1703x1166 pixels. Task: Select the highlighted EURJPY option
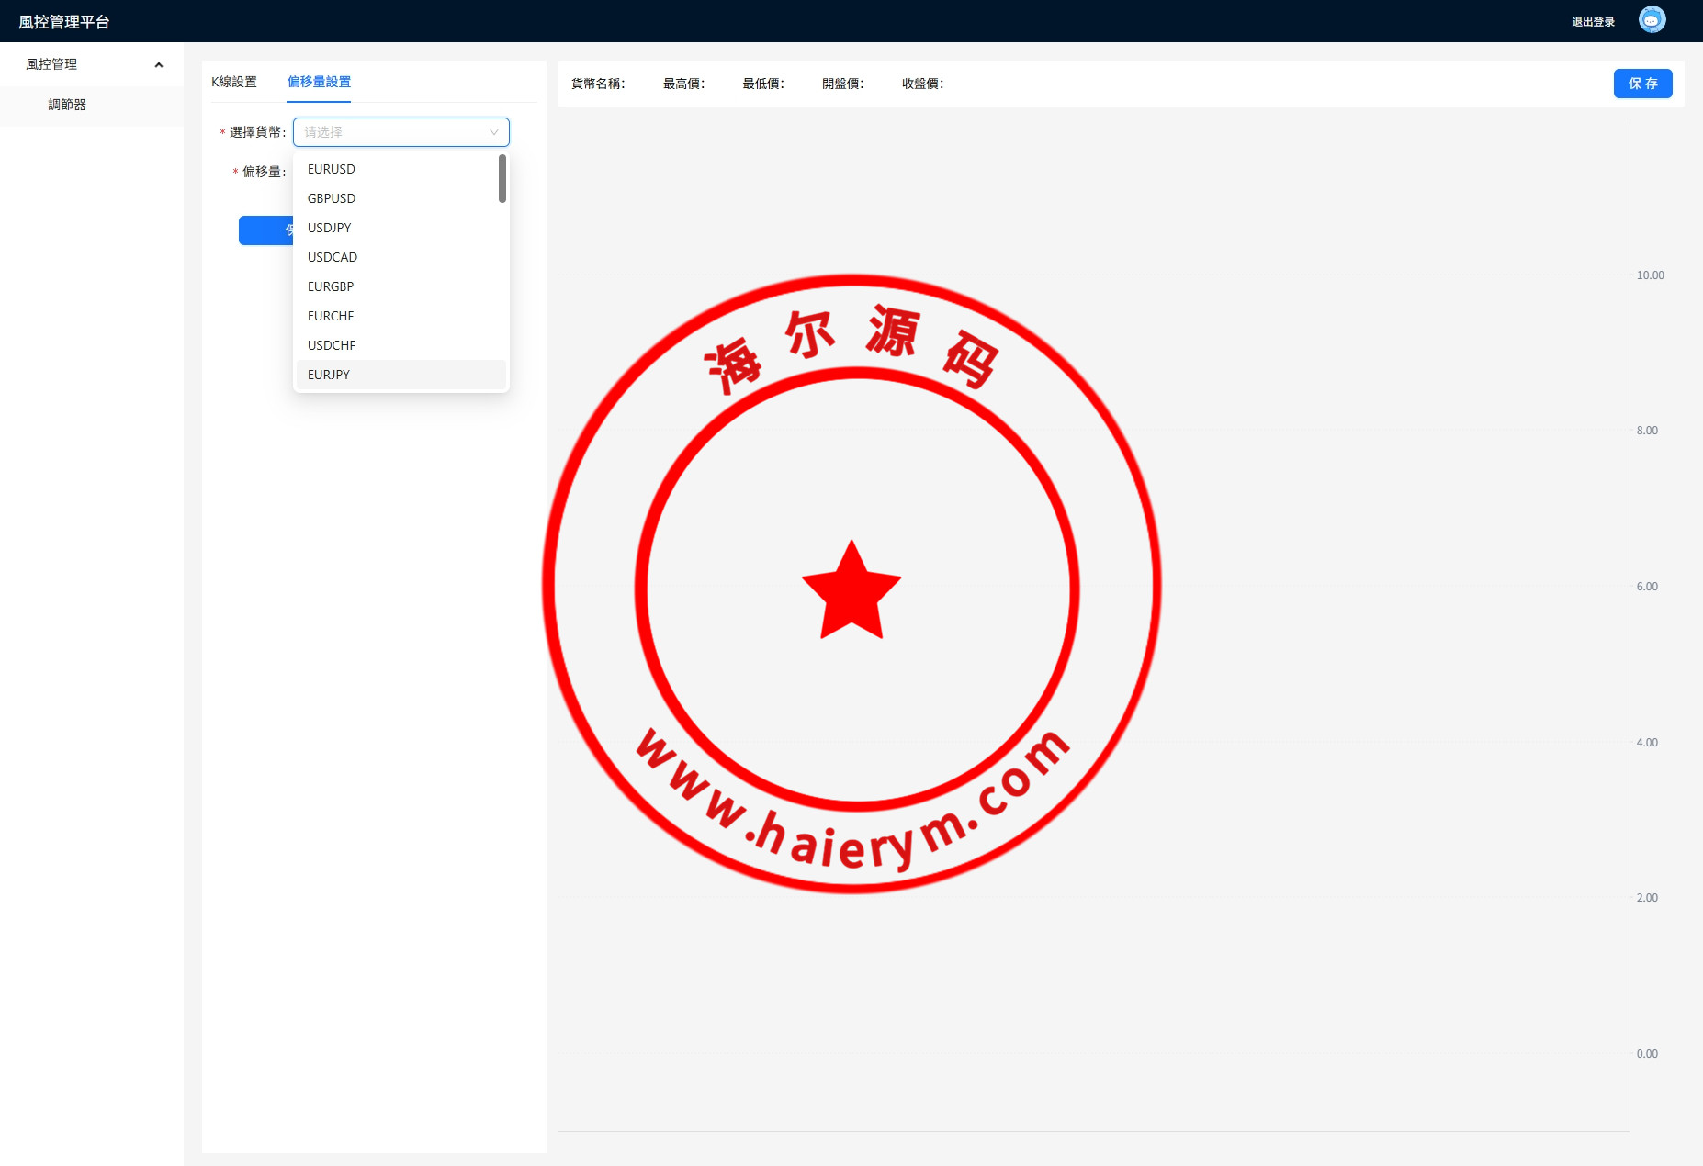tap(329, 375)
